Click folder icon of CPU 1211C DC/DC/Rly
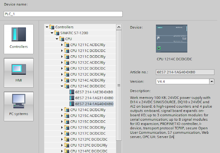The width and height of the screenshot is (220, 153). click(x=67, y=57)
